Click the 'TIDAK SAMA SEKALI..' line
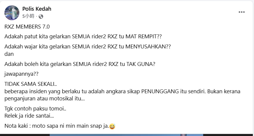Image resolution: width=254 pixels, height=136 pixels. pyautogui.click(x=31, y=84)
